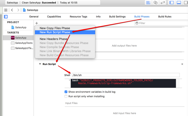
Task: Go back in editor history
Action: [12, 10]
